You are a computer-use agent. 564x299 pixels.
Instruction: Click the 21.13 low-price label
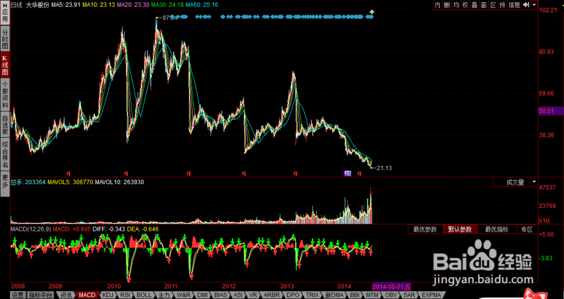pos(384,168)
